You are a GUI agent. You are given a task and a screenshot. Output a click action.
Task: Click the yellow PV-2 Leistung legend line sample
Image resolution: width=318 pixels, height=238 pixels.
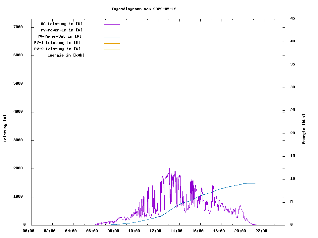pyautogui.click(x=112, y=50)
